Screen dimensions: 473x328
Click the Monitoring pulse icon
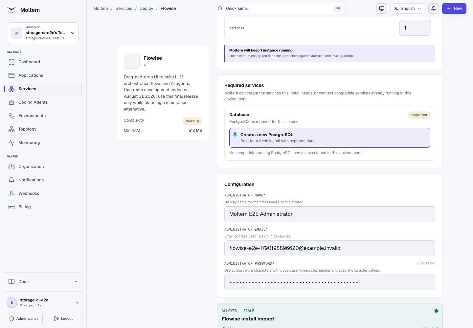coord(11,143)
